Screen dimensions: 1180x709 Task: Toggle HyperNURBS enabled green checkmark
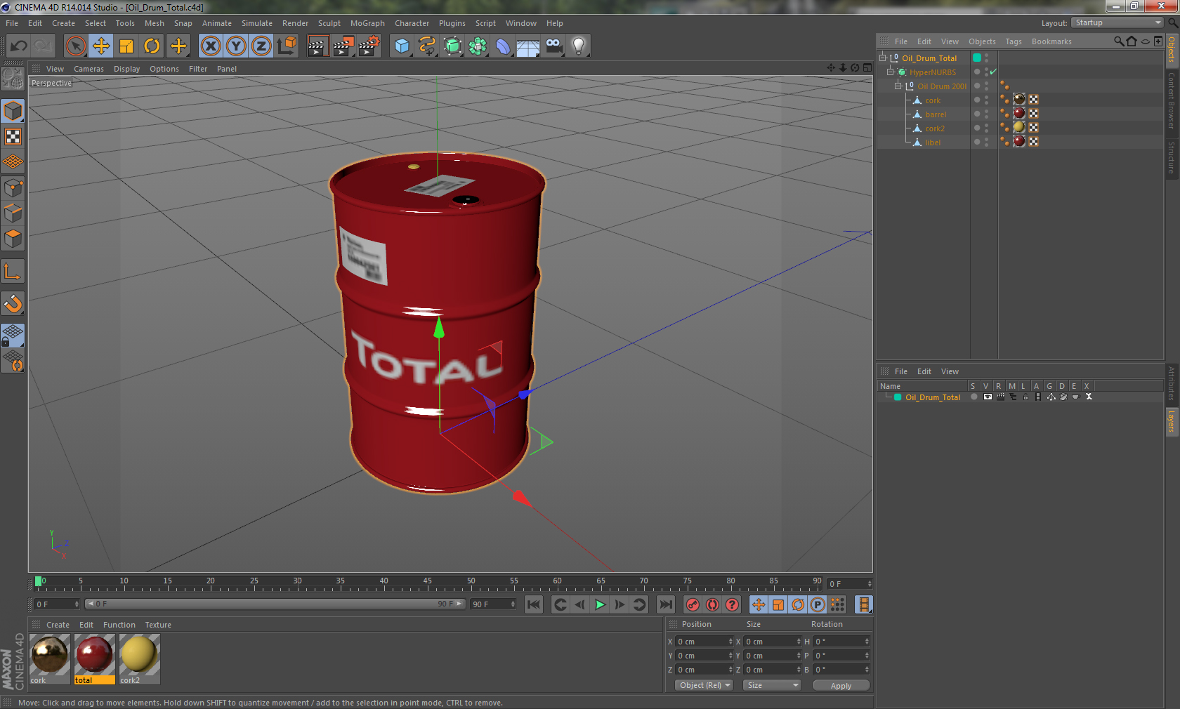[x=993, y=72]
